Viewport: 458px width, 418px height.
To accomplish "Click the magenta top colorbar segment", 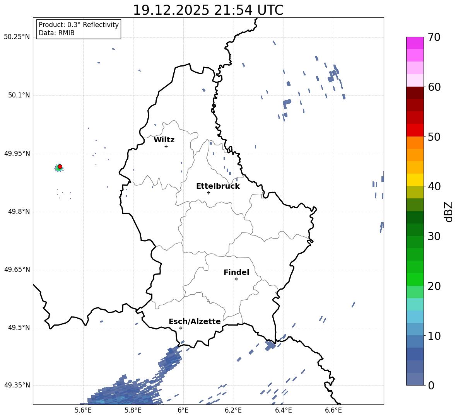I will click(x=415, y=43).
